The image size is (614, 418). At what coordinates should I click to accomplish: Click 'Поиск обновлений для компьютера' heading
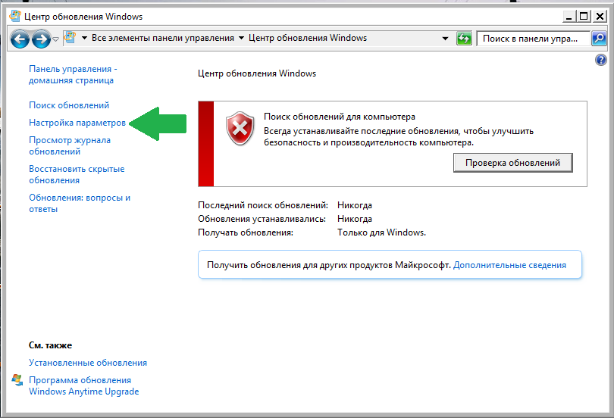click(340, 117)
